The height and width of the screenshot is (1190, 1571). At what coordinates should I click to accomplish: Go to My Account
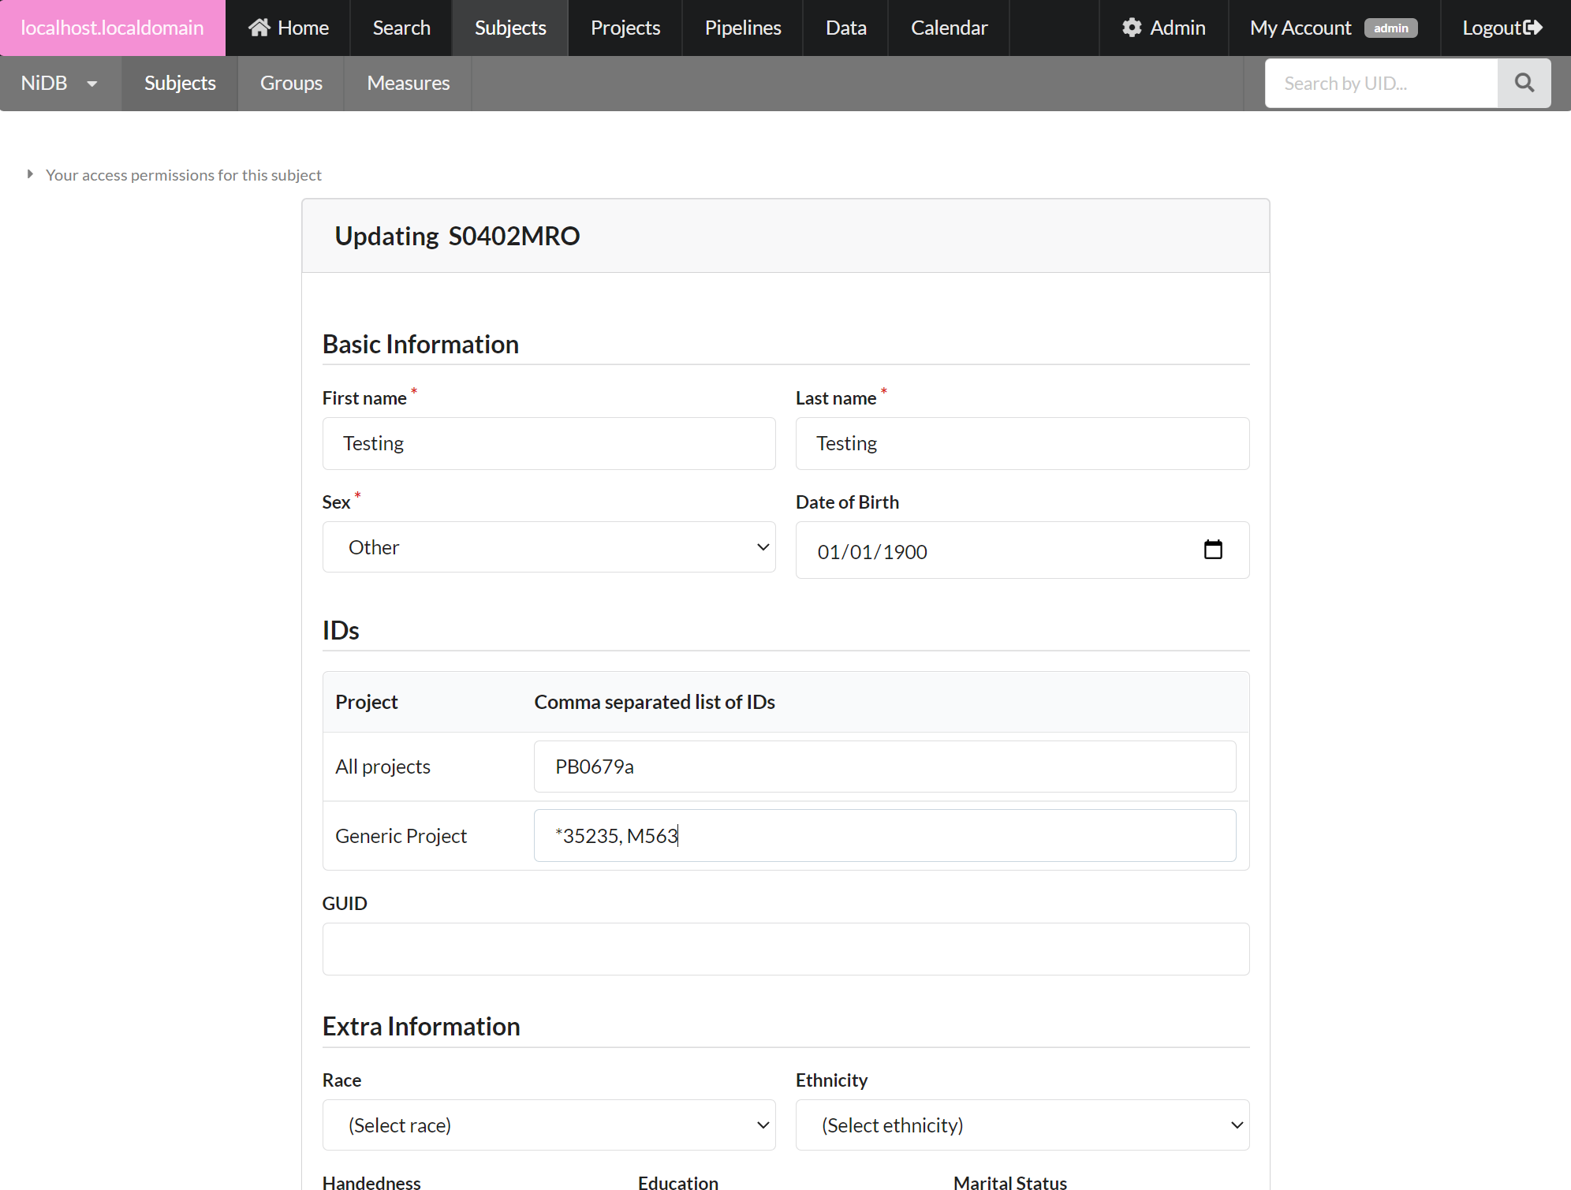1300,28
